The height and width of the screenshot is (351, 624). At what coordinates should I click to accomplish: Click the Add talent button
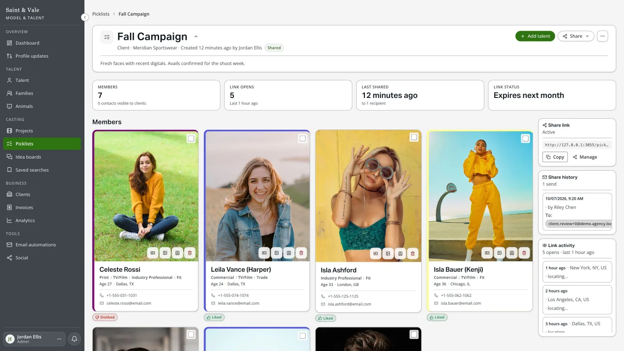pos(535,36)
